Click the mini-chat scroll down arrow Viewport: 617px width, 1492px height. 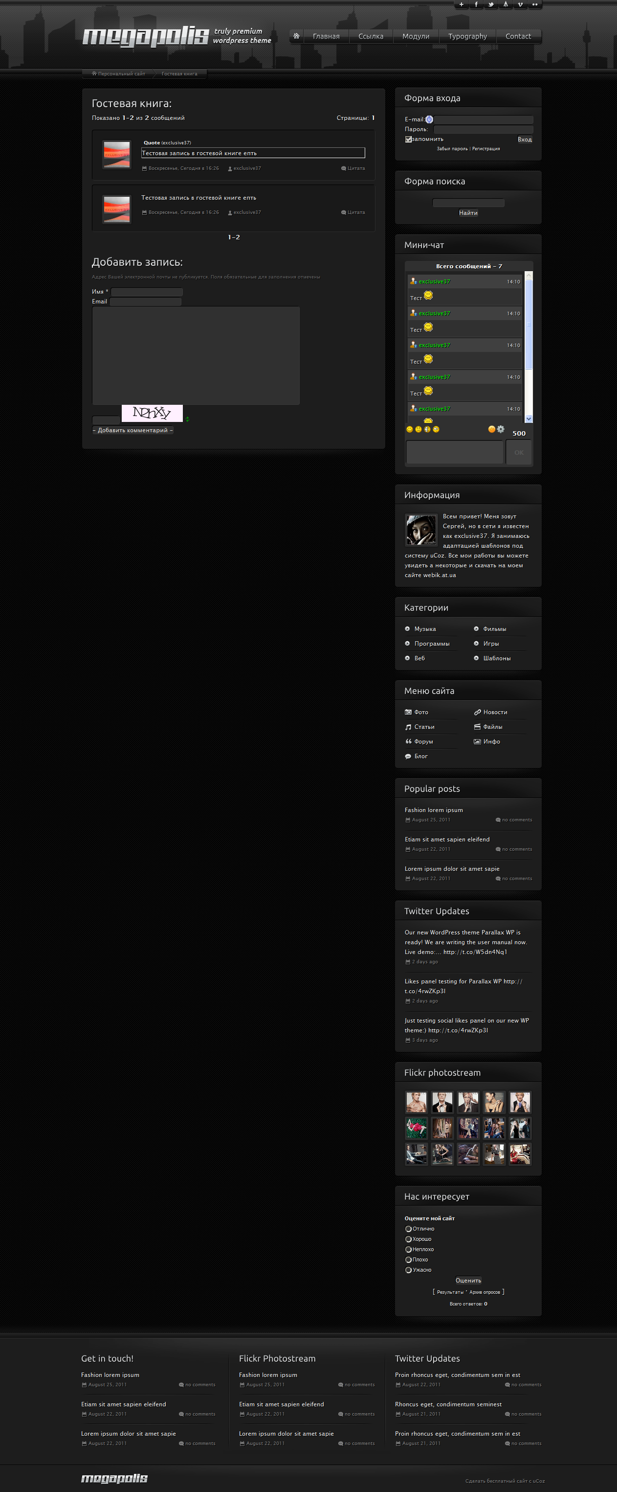pyautogui.click(x=529, y=419)
